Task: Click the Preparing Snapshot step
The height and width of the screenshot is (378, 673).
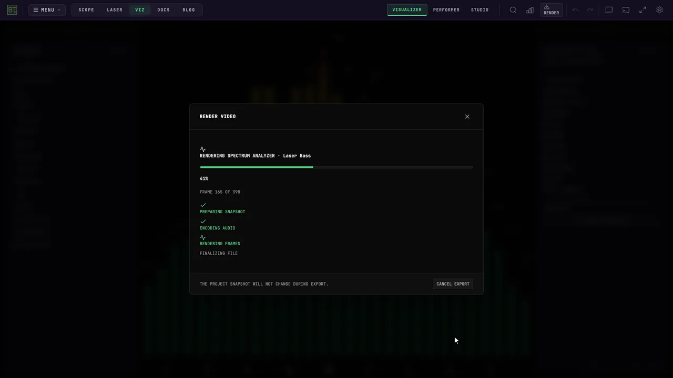Action: tap(222, 212)
